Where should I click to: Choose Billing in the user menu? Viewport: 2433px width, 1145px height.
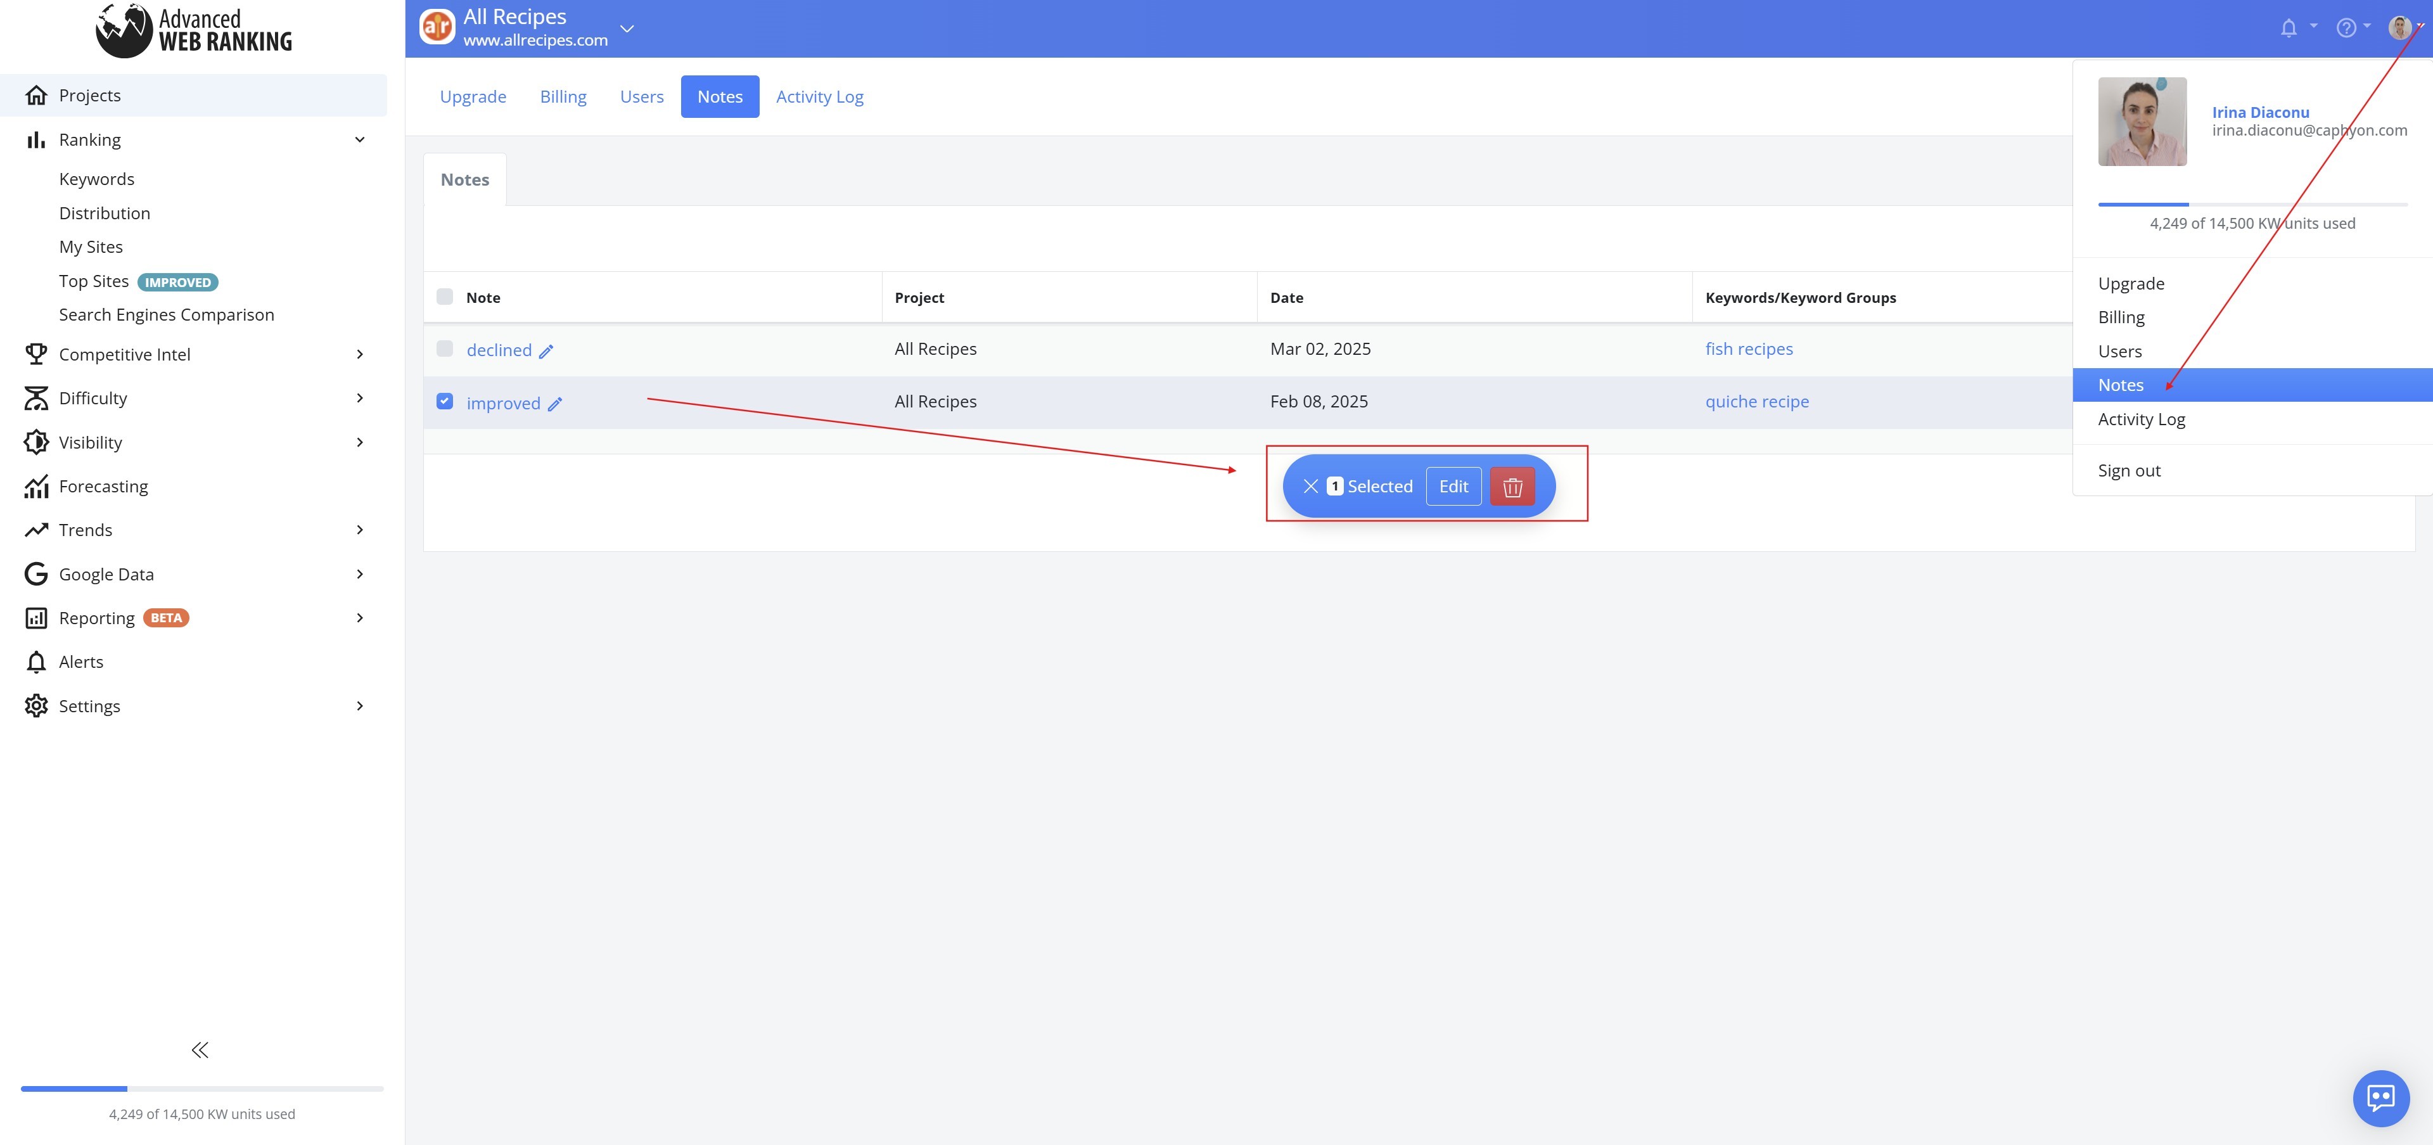[x=2252, y=317]
